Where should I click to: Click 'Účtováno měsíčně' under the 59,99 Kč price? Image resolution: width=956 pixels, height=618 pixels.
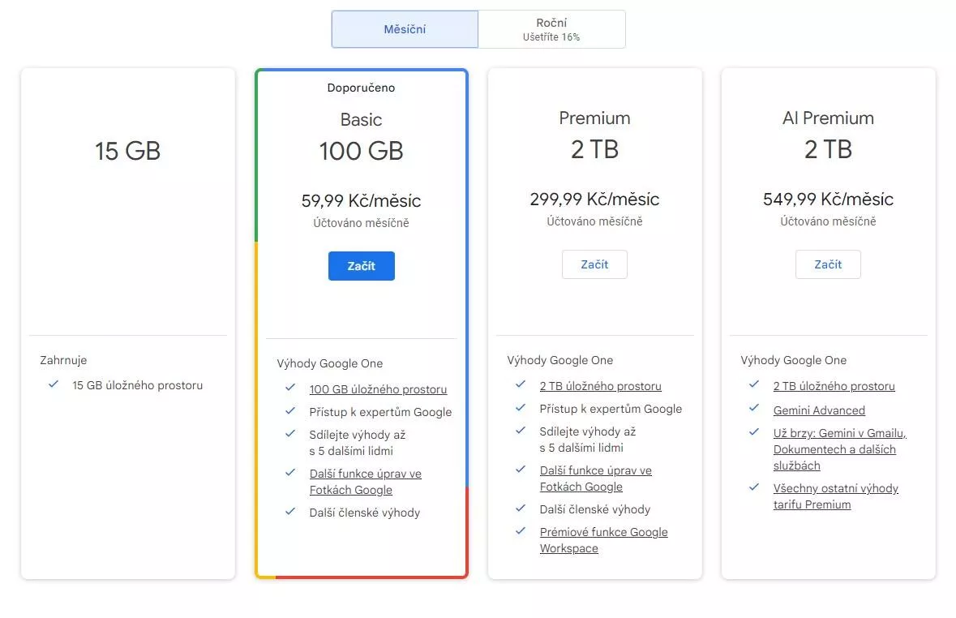coord(361,223)
